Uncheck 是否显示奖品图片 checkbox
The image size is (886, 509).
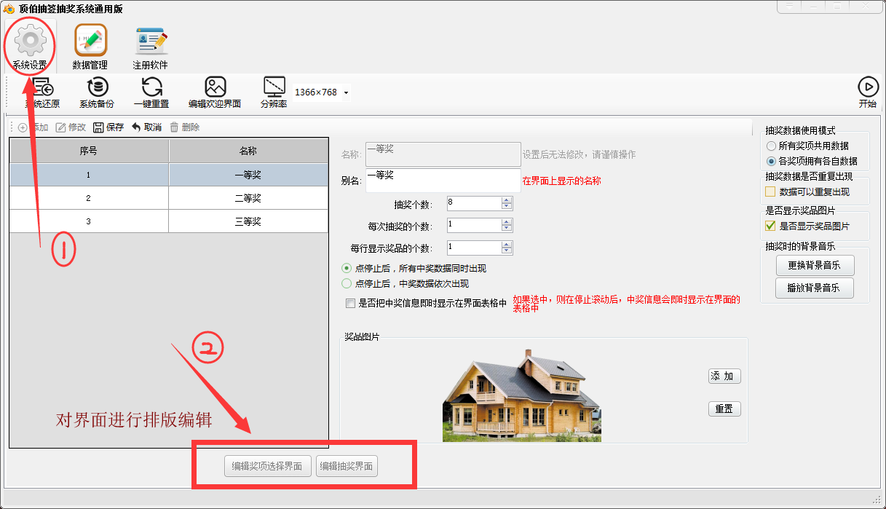[x=770, y=226]
